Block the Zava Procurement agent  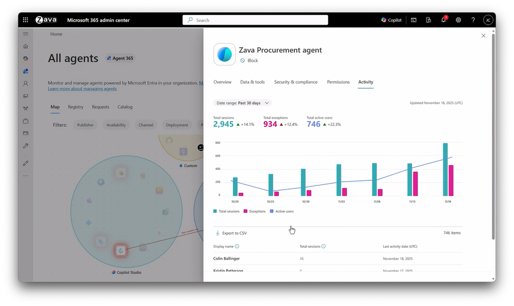tap(249, 60)
